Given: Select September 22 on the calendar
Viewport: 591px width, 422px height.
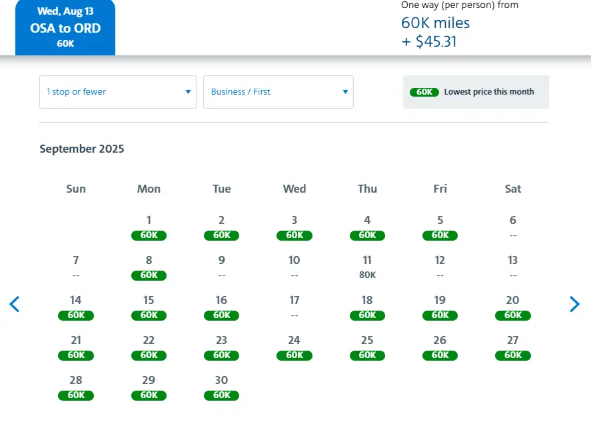Looking at the screenshot, I should 149,347.
